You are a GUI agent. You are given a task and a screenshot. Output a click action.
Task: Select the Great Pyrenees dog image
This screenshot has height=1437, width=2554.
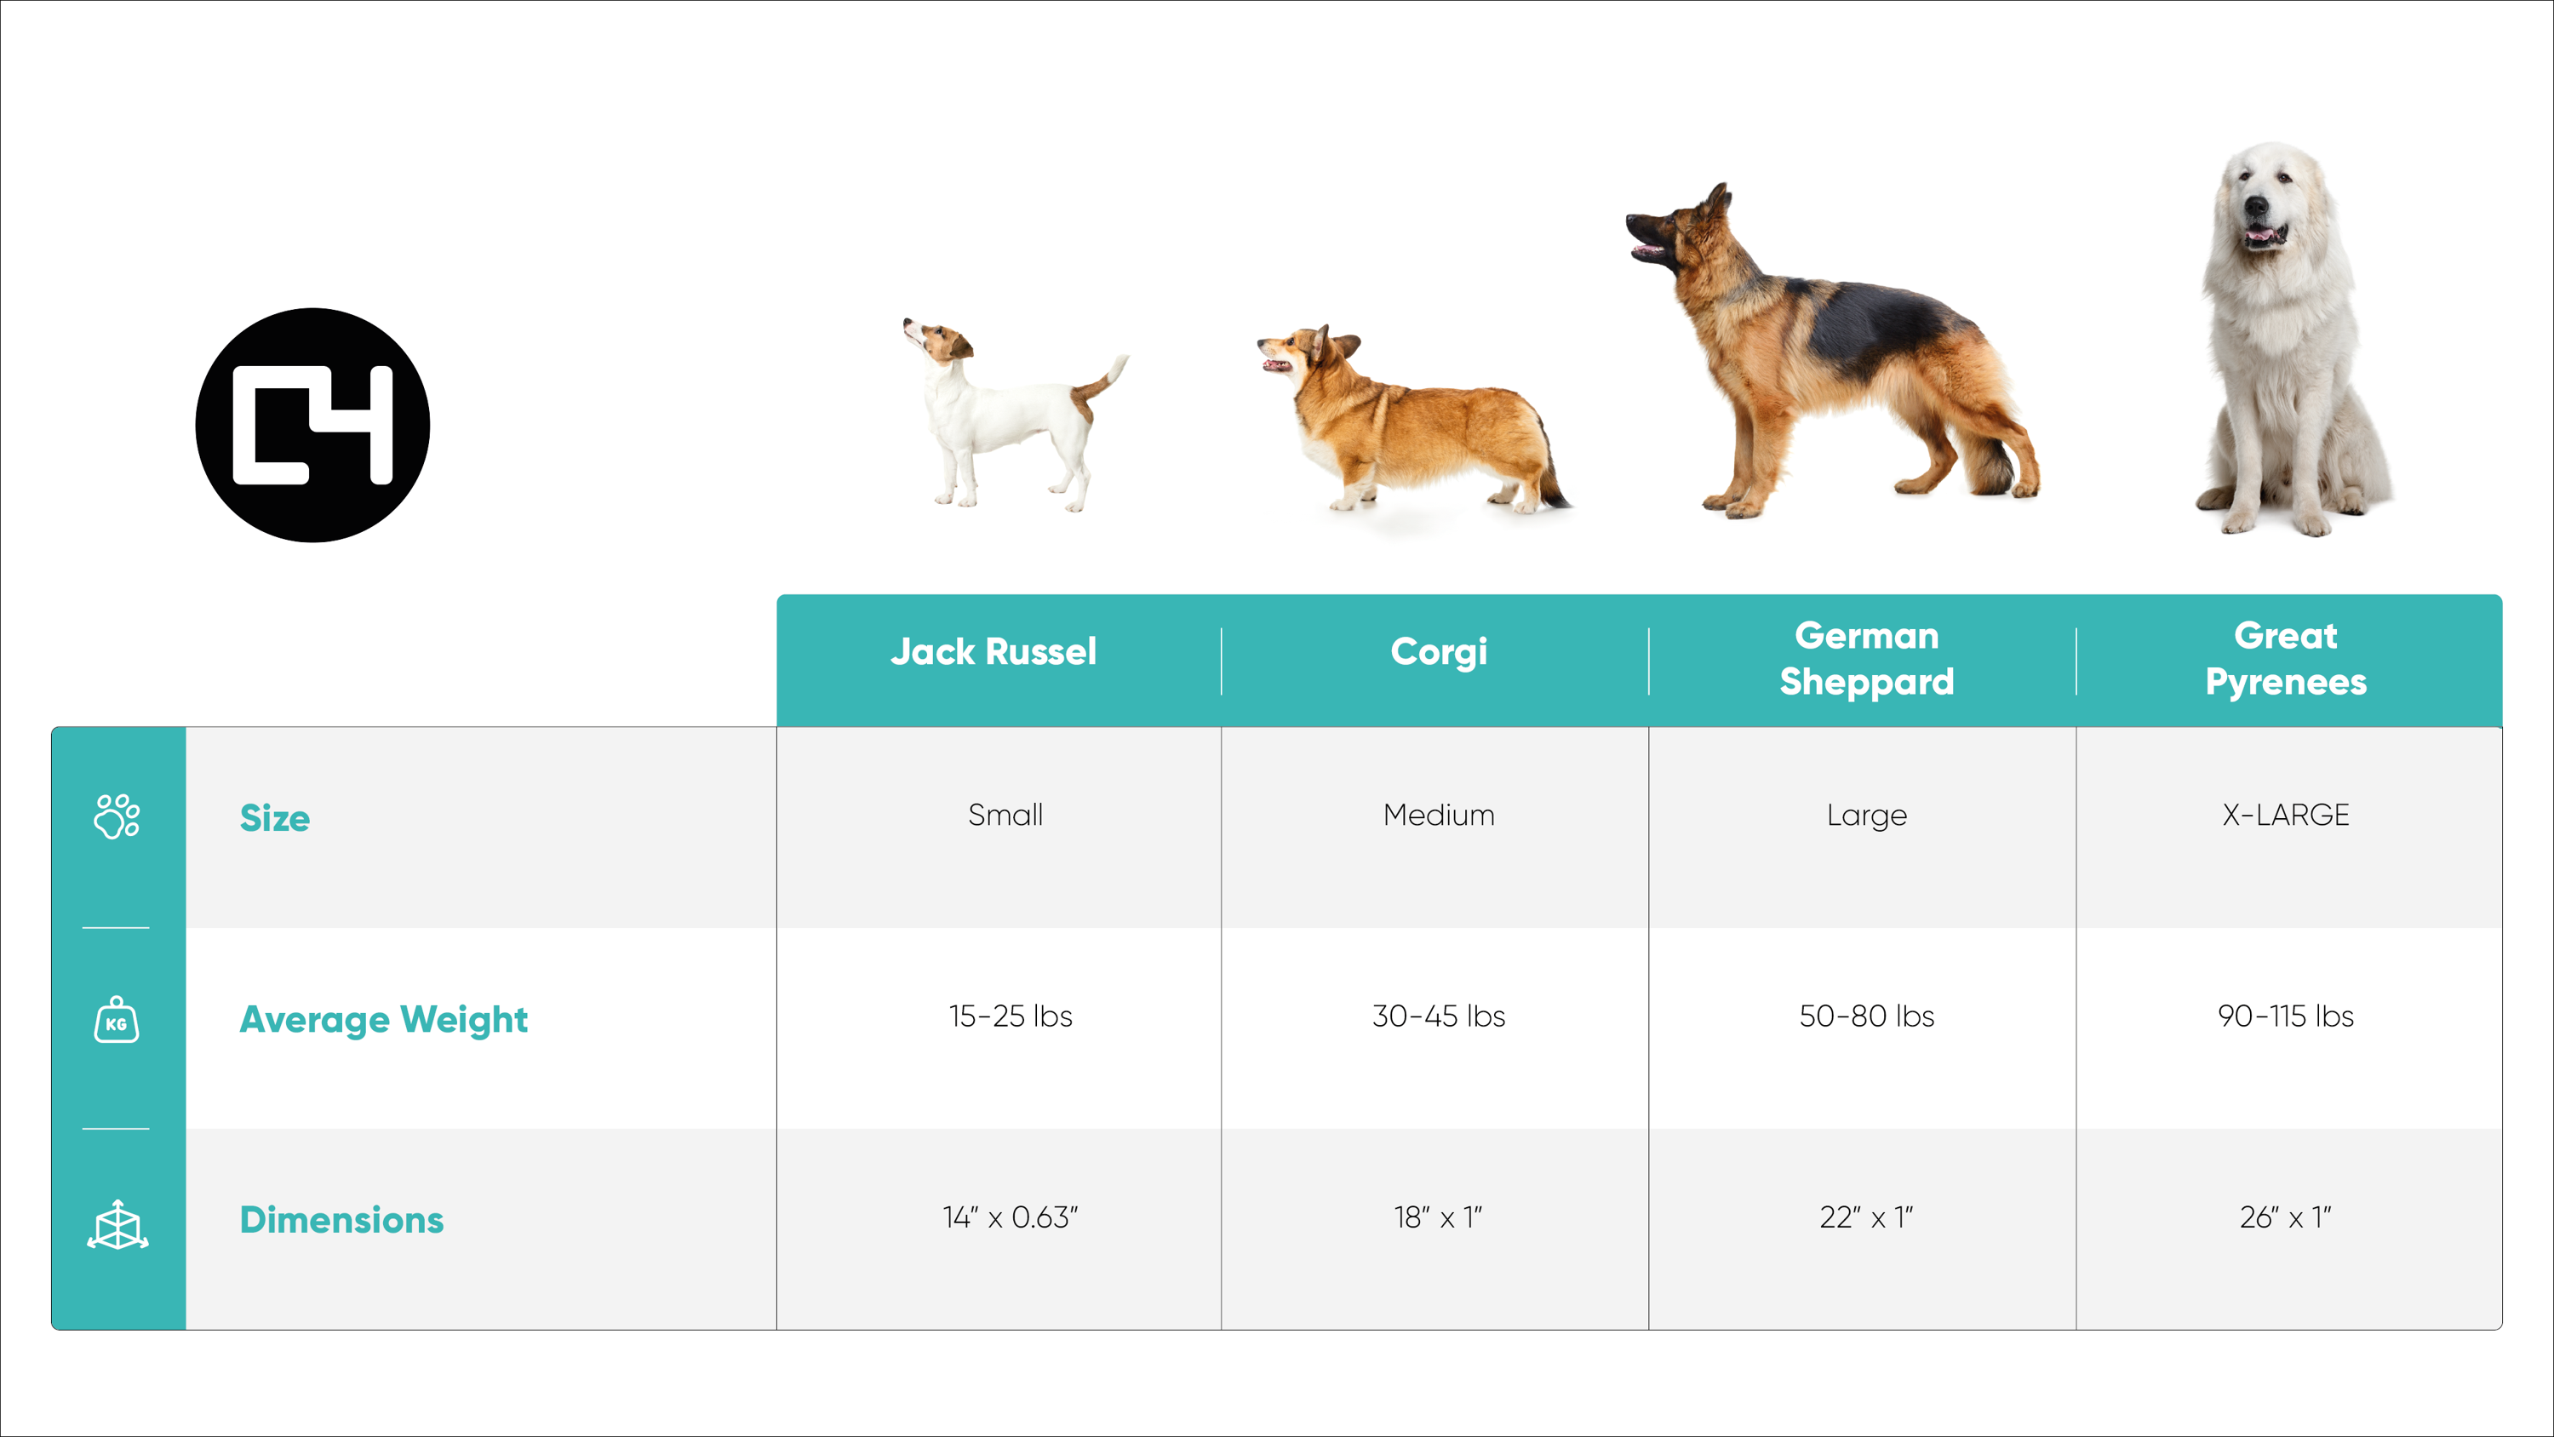(x=2294, y=339)
